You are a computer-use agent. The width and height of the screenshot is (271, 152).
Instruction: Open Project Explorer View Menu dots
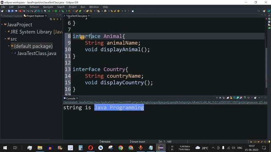coord(61,19)
